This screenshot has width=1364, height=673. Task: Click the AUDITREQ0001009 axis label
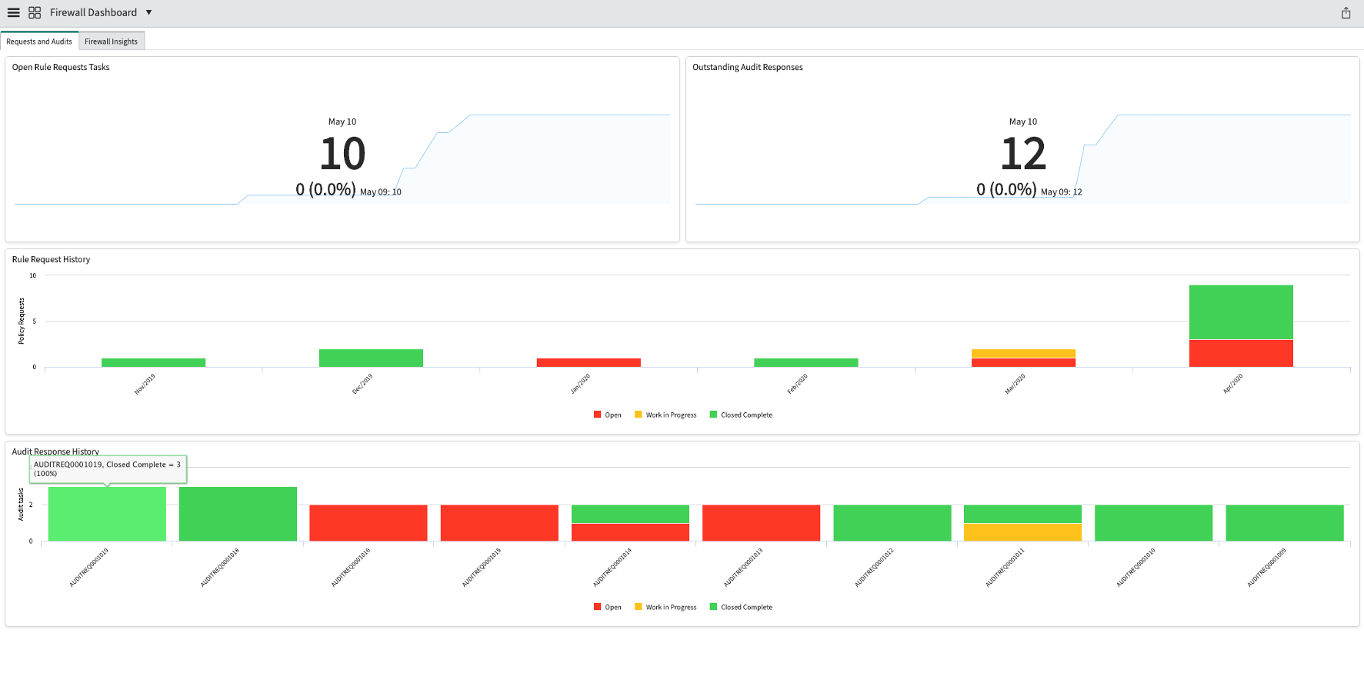pyautogui.click(x=1267, y=568)
